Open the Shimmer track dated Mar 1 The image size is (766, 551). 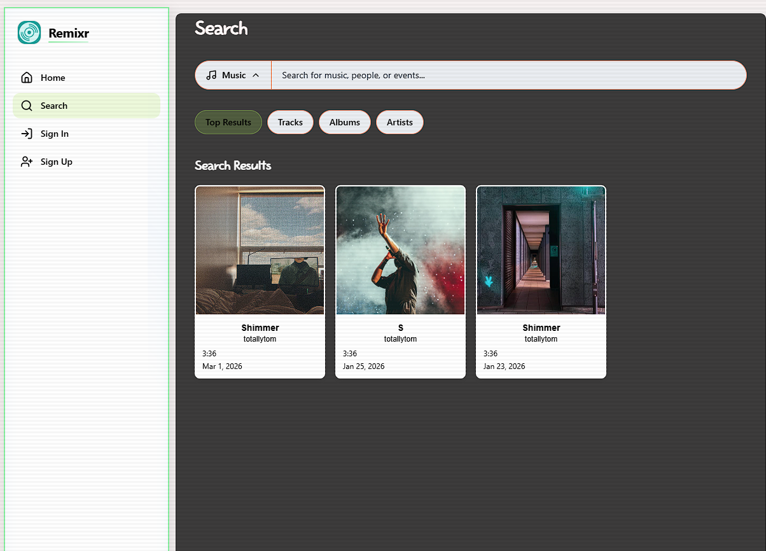[x=260, y=281]
